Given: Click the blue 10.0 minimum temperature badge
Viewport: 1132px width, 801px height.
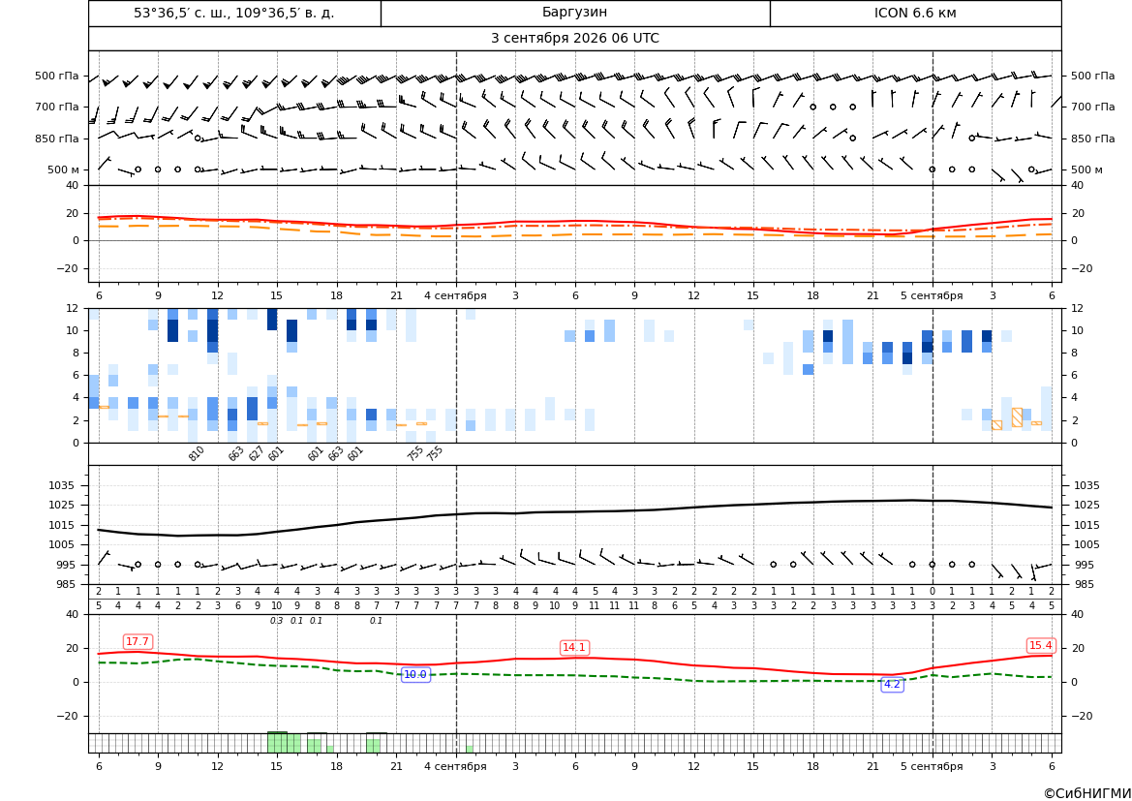Looking at the screenshot, I should [x=415, y=674].
